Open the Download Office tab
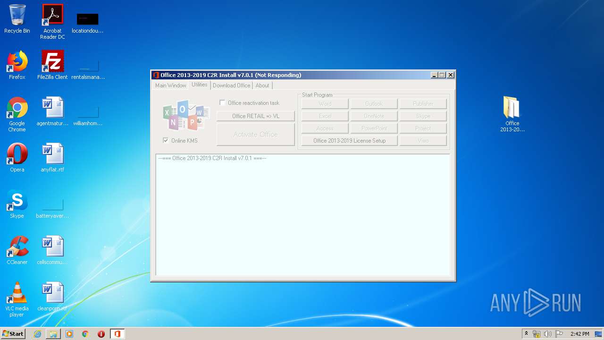The width and height of the screenshot is (604, 340). pos(231,85)
